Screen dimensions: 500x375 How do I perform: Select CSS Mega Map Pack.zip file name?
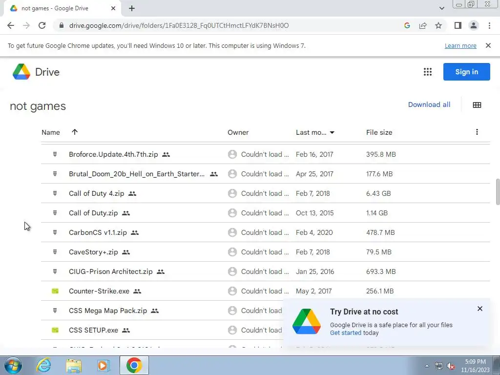108,311
